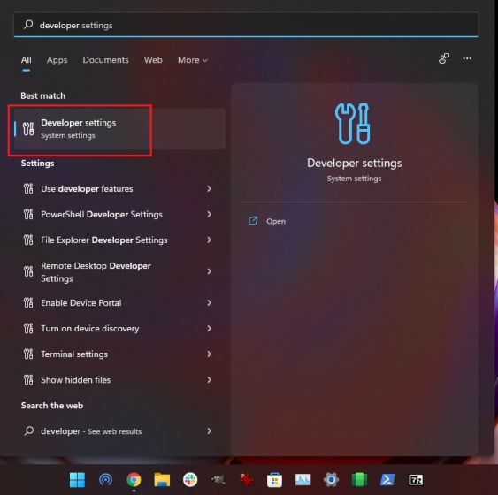Click the icon beside 'Enable Device Portal'

(28, 303)
